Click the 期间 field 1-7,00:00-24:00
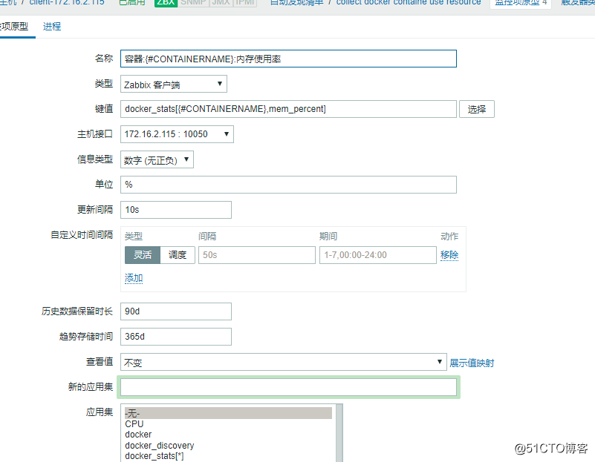 (x=378, y=255)
